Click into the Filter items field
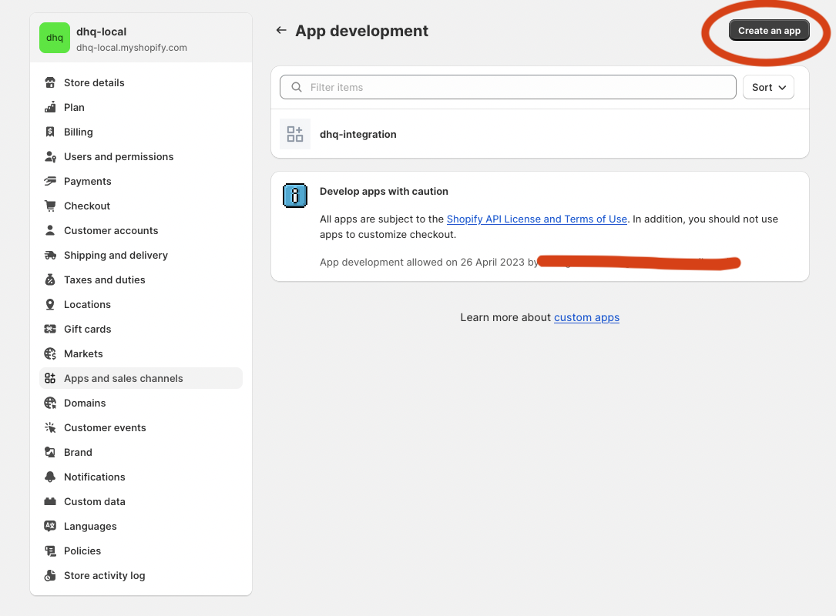836x616 pixels. (x=508, y=87)
